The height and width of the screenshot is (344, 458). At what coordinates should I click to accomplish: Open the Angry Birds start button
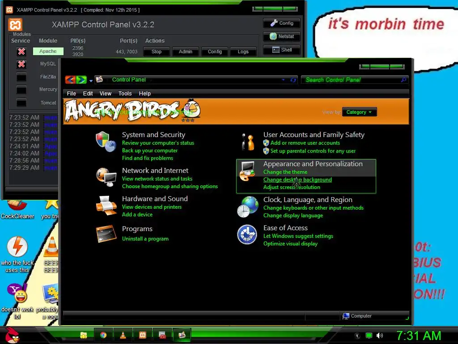point(12,335)
